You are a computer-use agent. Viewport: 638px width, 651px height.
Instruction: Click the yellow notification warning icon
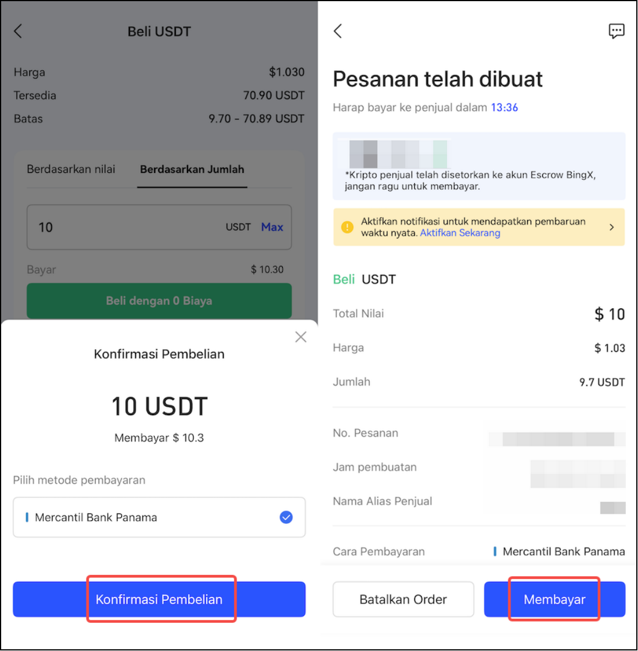coord(347,227)
